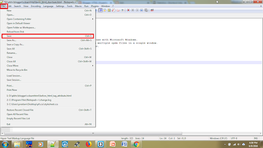Screen dimensions: 263x148
Task: Open the Macro menu
Action: [78, 6]
